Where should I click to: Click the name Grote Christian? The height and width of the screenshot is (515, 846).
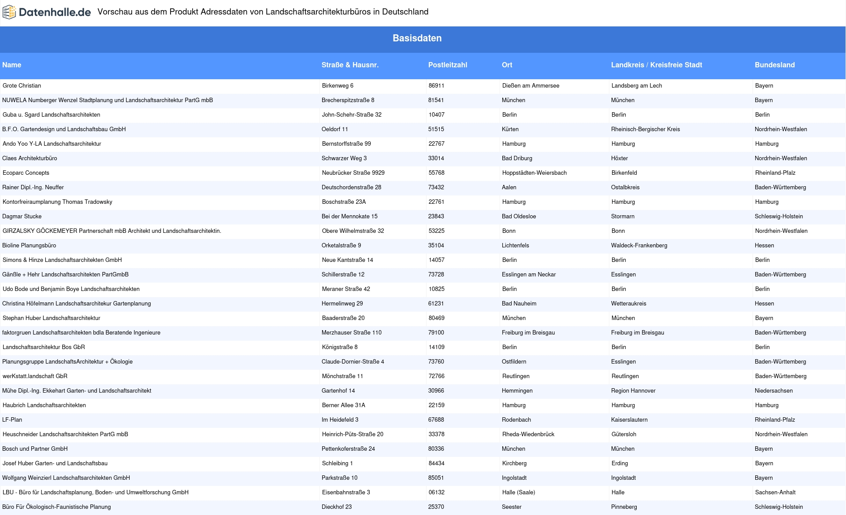[x=22, y=86]
